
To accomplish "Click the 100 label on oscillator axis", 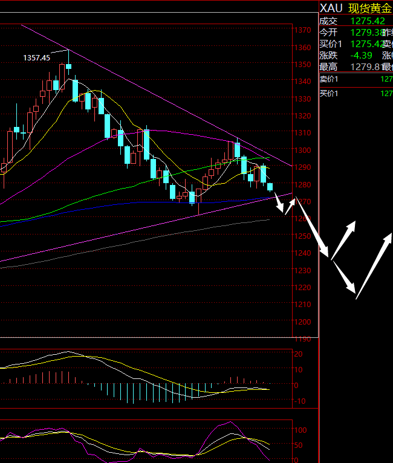I will click(300, 430).
